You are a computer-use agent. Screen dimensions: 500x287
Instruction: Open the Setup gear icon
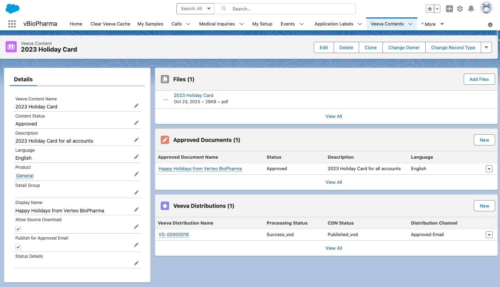(460, 8)
